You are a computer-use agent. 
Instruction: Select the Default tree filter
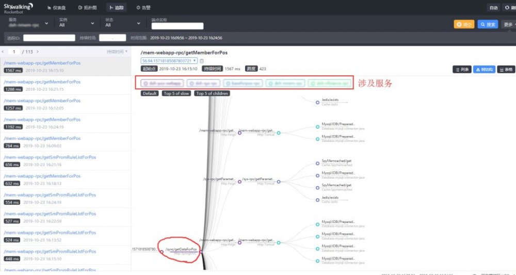click(x=150, y=93)
